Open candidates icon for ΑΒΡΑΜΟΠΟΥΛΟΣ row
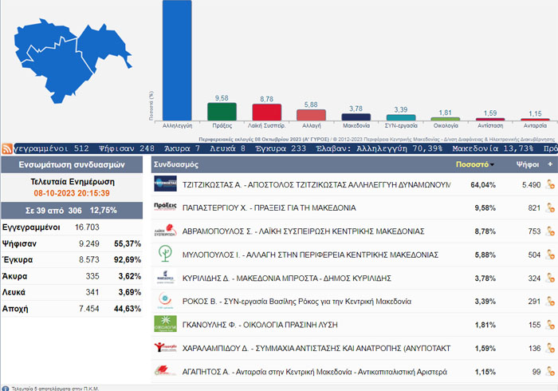 (x=549, y=231)
